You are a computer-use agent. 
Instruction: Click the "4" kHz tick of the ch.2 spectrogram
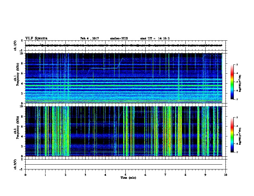click(x=22, y=136)
